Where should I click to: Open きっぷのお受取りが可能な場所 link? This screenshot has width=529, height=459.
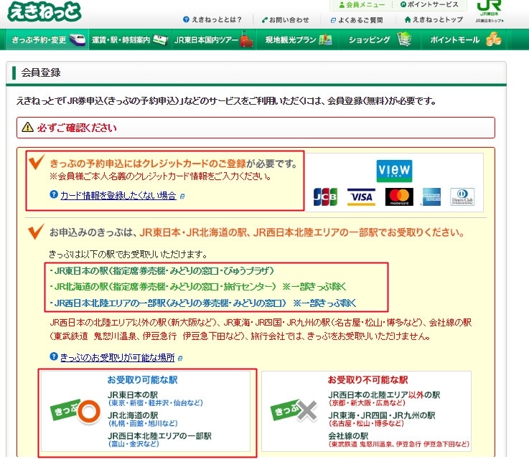coord(118,357)
